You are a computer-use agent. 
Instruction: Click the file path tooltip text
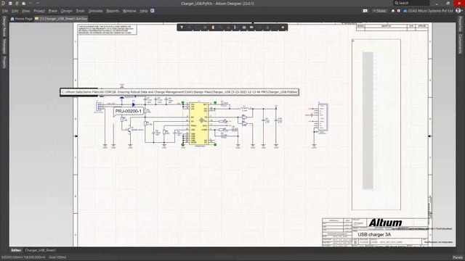179,92
